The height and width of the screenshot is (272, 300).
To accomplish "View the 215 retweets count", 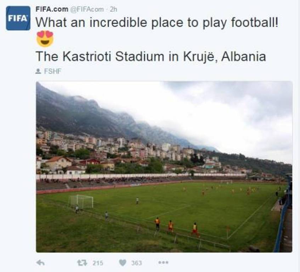I will point(98,263).
